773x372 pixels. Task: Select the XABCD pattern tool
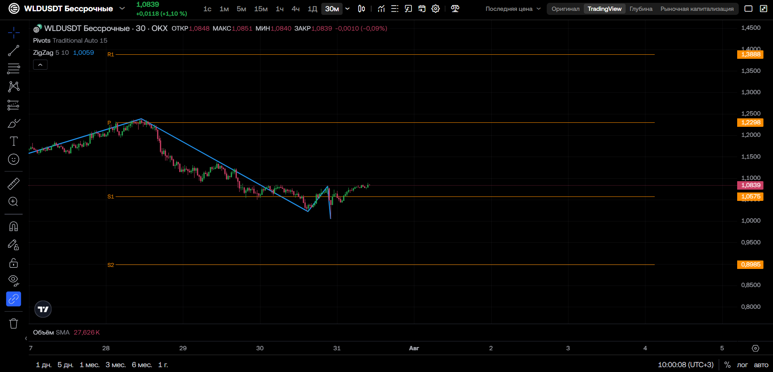pyautogui.click(x=14, y=87)
